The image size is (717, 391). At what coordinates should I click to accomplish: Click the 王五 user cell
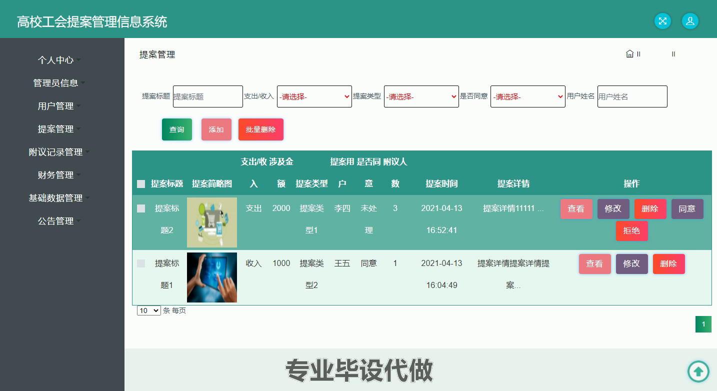point(342,263)
